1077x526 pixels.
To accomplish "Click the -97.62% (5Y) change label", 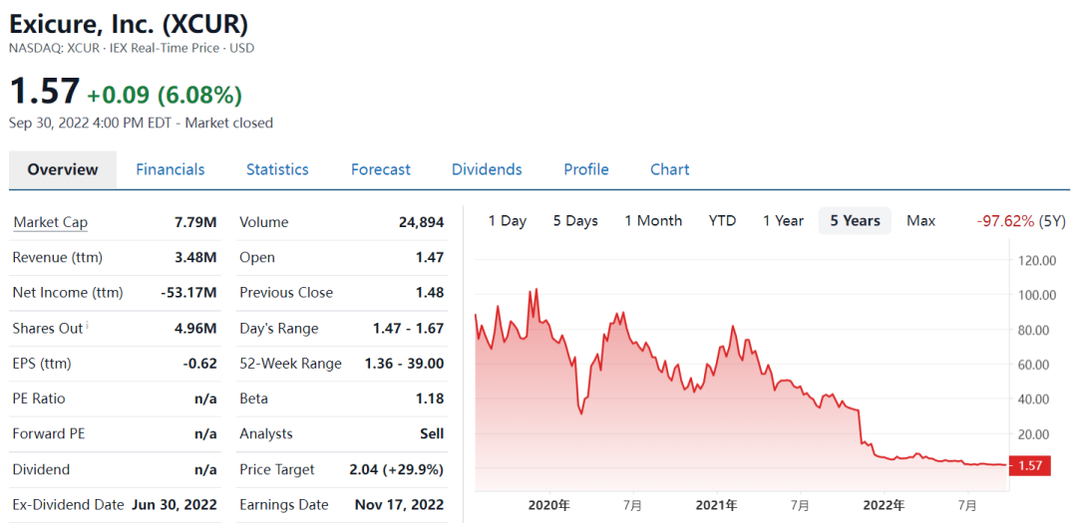I will tap(1021, 221).
